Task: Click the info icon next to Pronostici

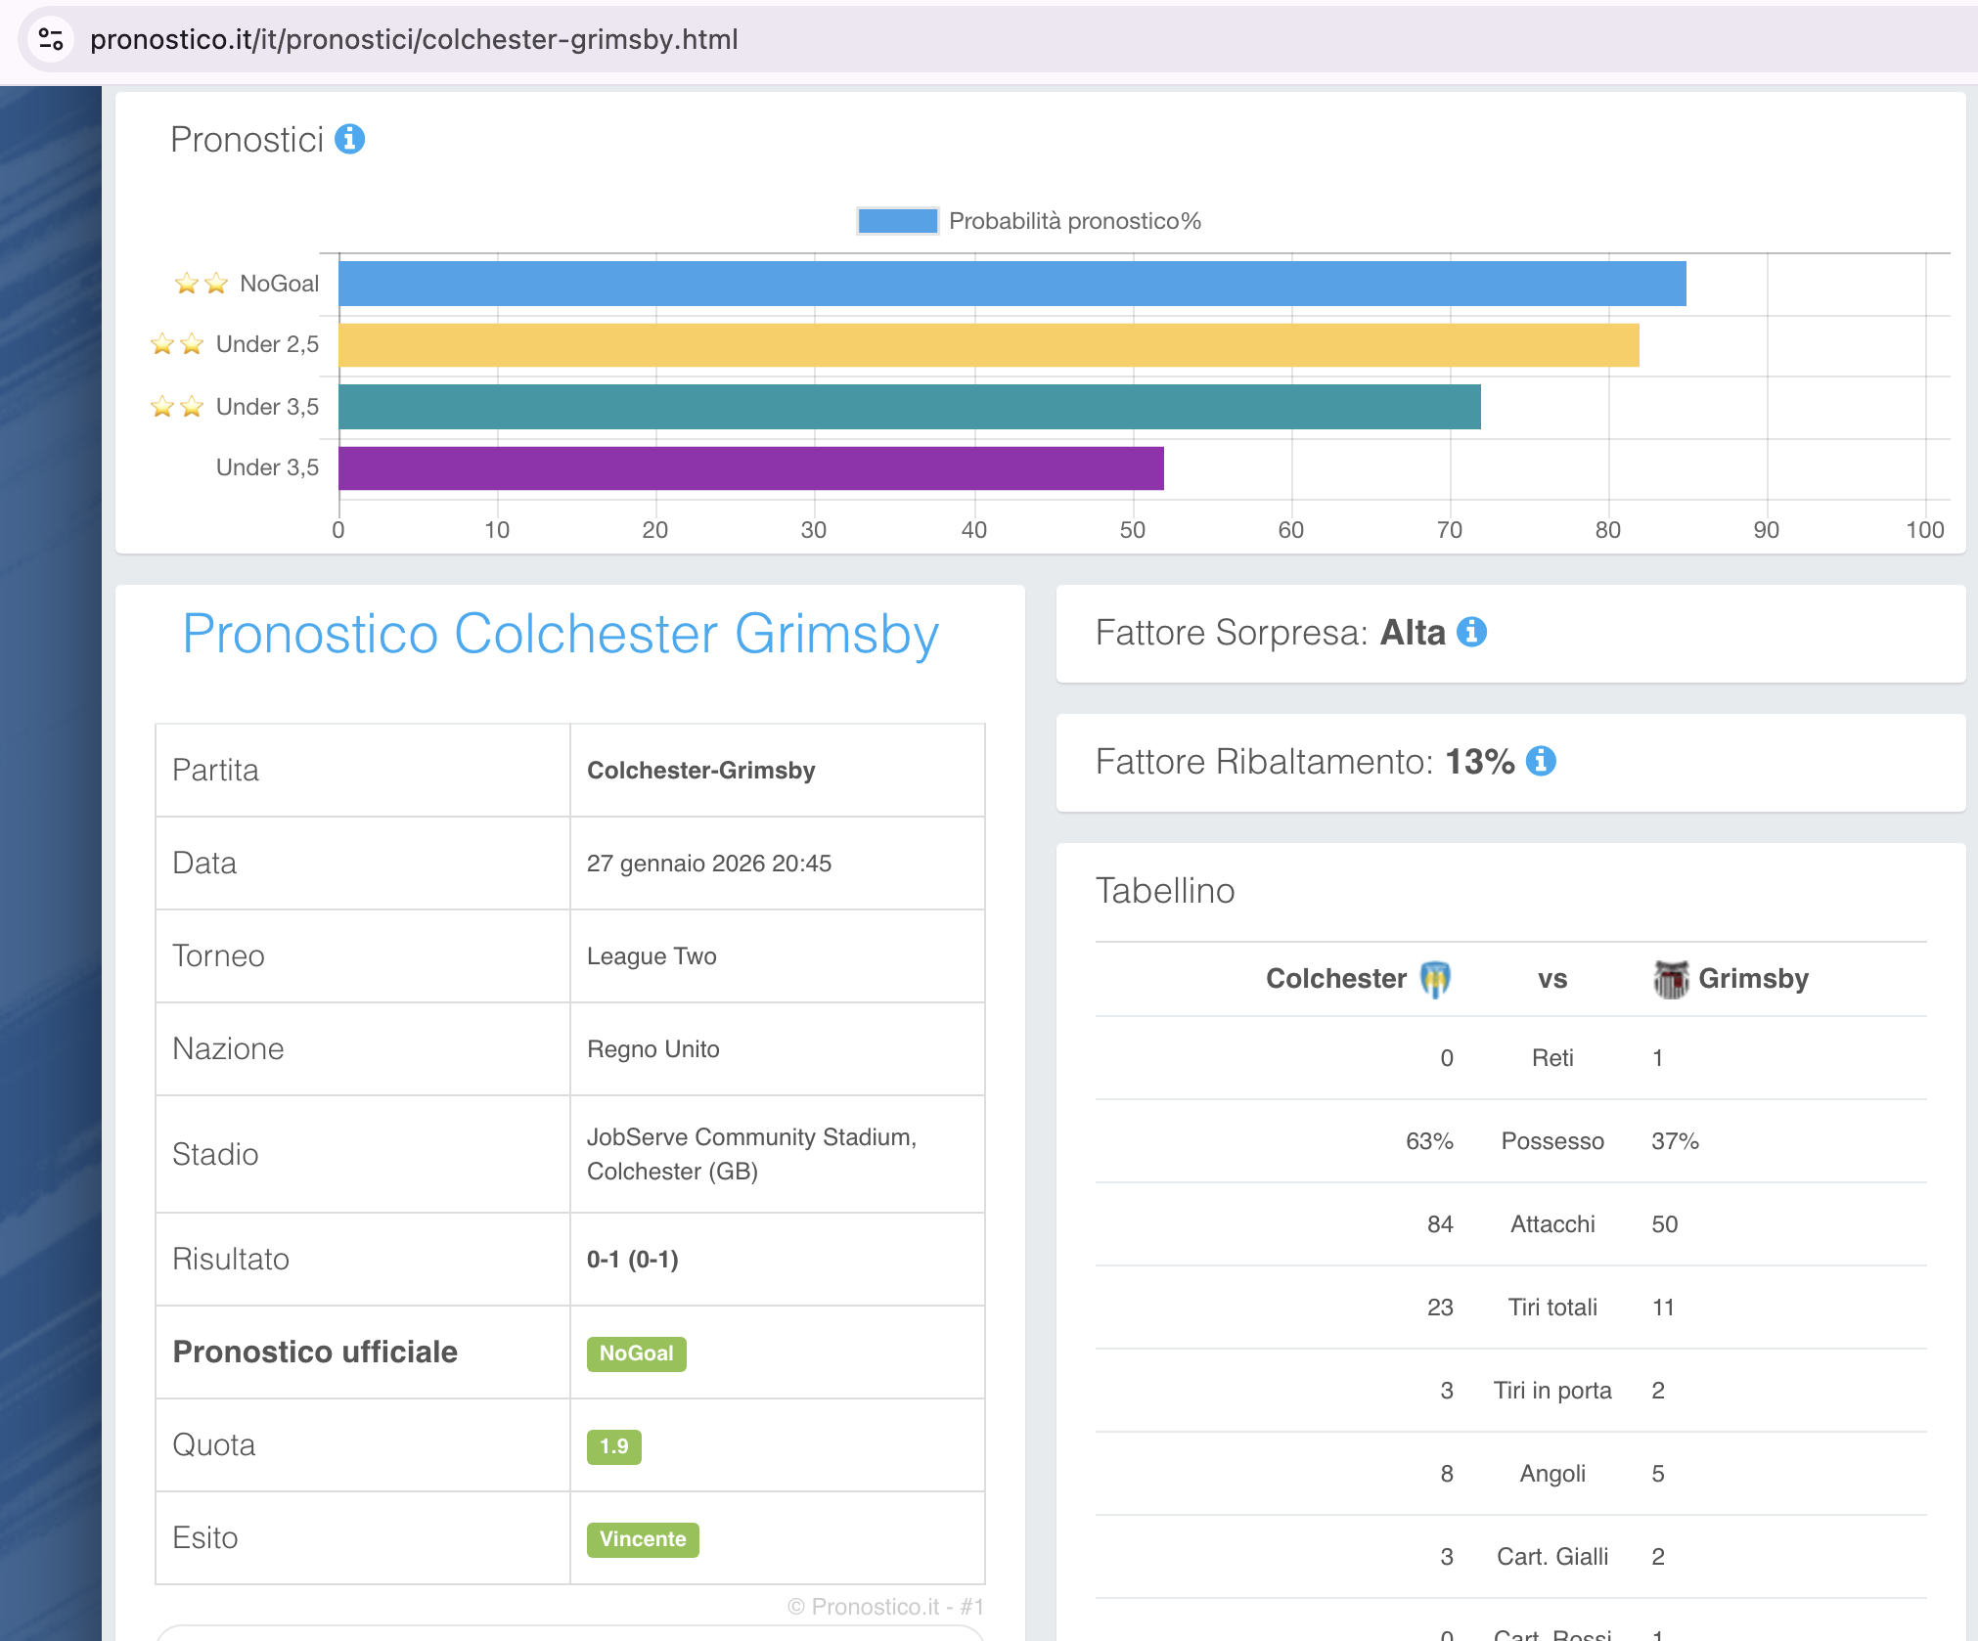Action: (349, 139)
